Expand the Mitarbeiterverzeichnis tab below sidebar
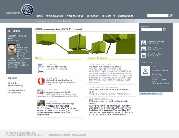The height and width of the screenshot is (138, 179). pos(151,94)
